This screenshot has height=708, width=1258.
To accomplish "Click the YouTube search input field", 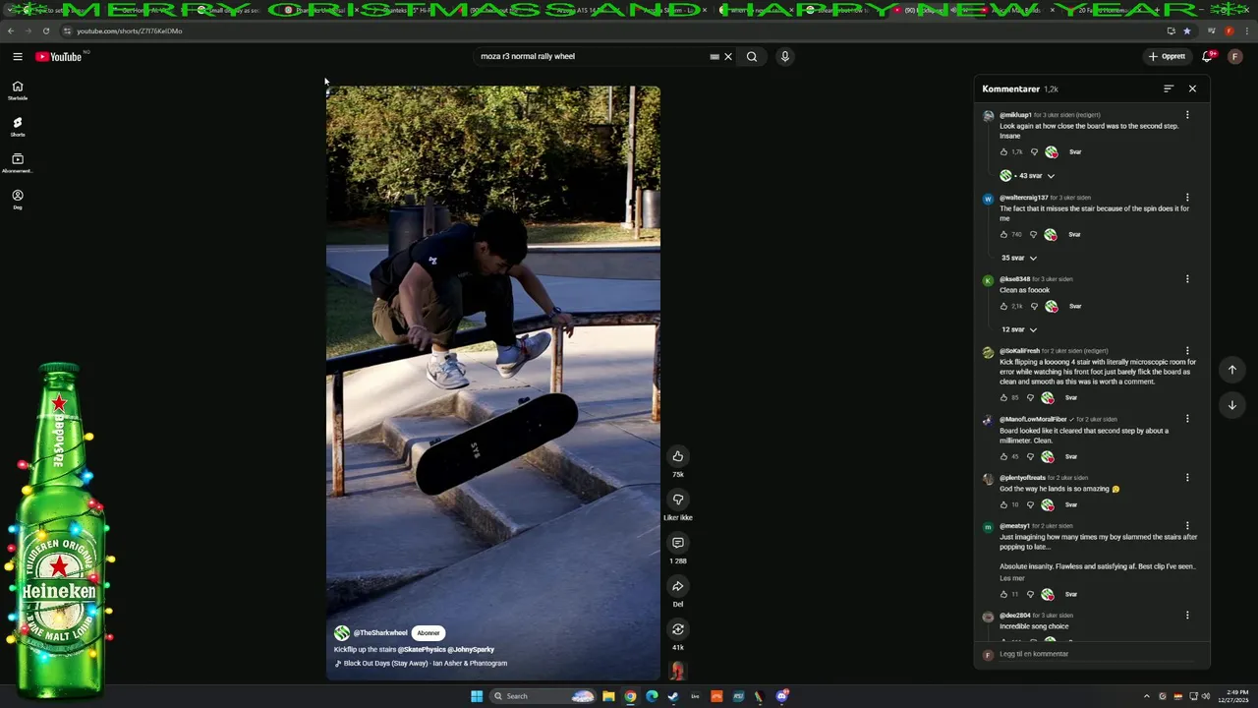I will click(x=590, y=56).
